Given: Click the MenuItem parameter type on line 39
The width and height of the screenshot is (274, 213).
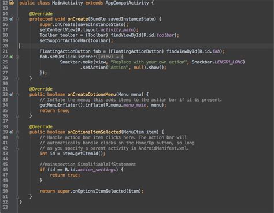Looking at the screenshot, I should tap(134, 132).
